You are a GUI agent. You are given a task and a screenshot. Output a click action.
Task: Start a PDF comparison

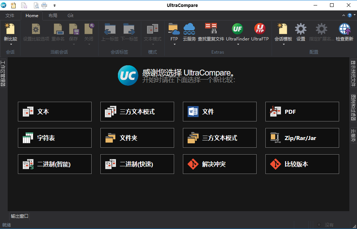[302, 112]
